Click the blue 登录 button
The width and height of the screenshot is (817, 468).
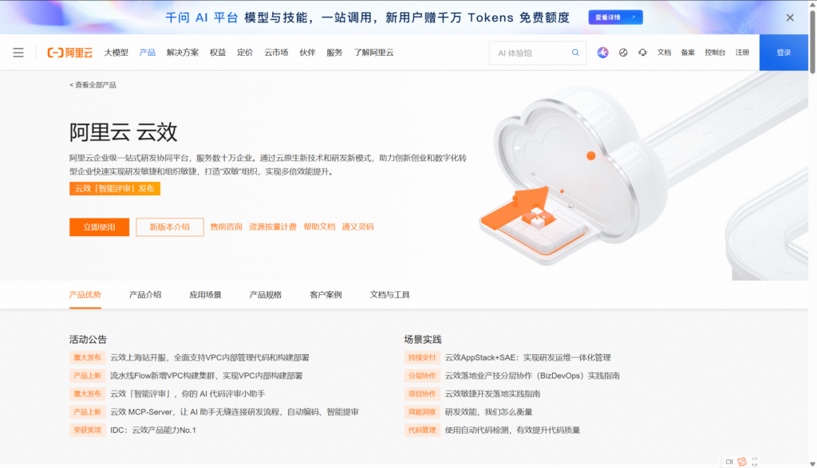[783, 53]
